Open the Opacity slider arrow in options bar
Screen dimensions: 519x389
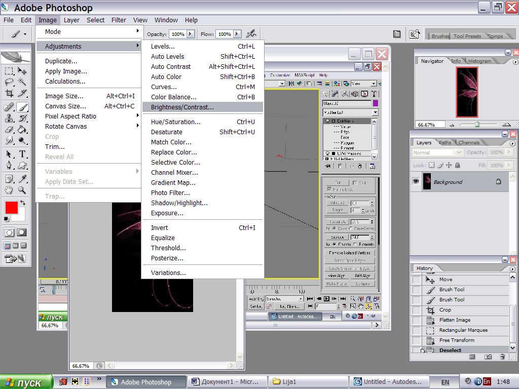point(191,34)
